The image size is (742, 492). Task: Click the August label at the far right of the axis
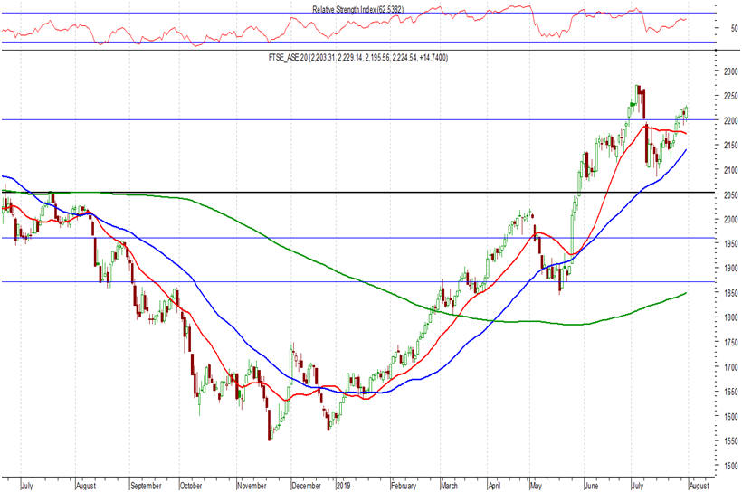699,486
